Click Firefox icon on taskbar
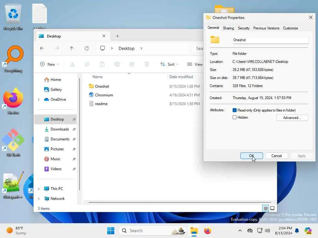Viewport: 318px width, 238px height. tap(207, 231)
